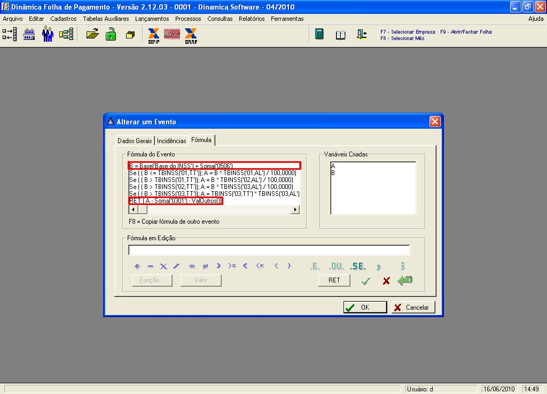The image size is (547, 394).
Task: Select formula line B > TBINSS('03,TT')
Action: tap(214, 193)
